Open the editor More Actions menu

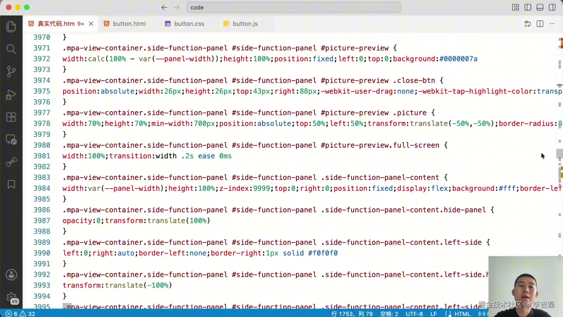[x=552, y=24]
